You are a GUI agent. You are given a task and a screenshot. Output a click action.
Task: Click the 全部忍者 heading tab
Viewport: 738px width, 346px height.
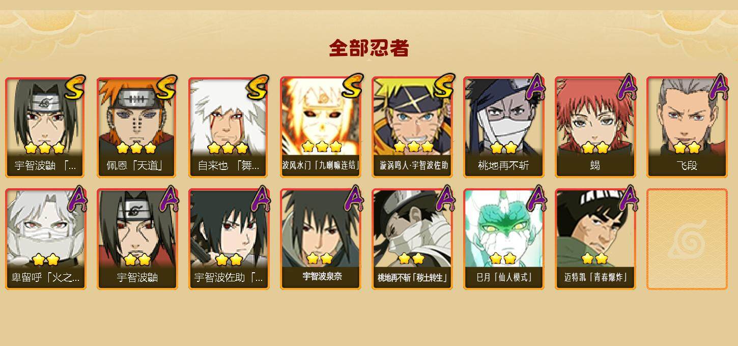pos(369,48)
